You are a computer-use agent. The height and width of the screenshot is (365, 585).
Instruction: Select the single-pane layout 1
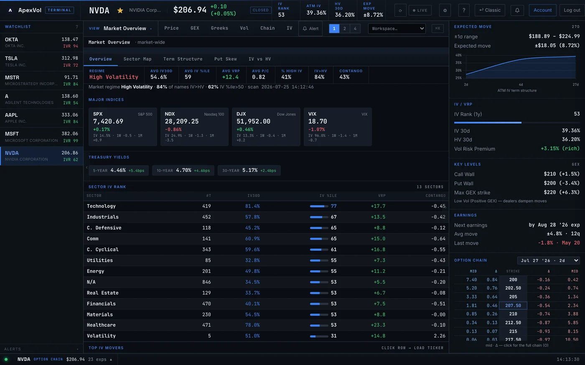pos(334,28)
